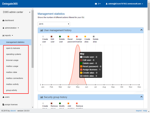150x113 pixels.
Task: Click the Help link in footer
Action: point(145,111)
